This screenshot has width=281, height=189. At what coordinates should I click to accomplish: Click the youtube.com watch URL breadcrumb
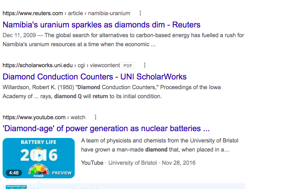(44, 117)
